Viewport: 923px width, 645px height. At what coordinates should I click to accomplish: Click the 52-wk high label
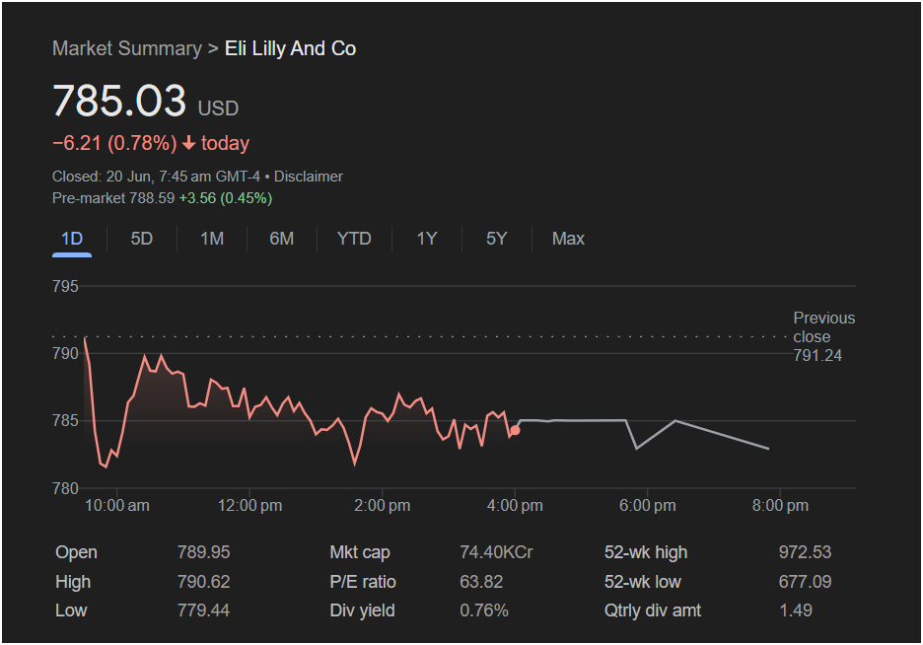[646, 552]
